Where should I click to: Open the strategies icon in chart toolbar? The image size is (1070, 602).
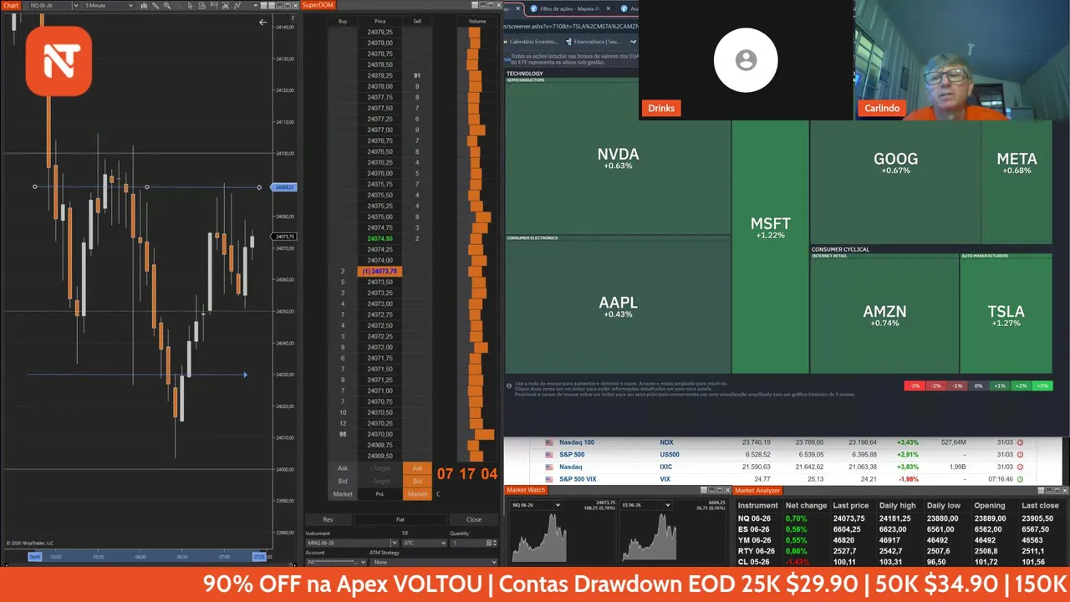click(x=237, y=5)
